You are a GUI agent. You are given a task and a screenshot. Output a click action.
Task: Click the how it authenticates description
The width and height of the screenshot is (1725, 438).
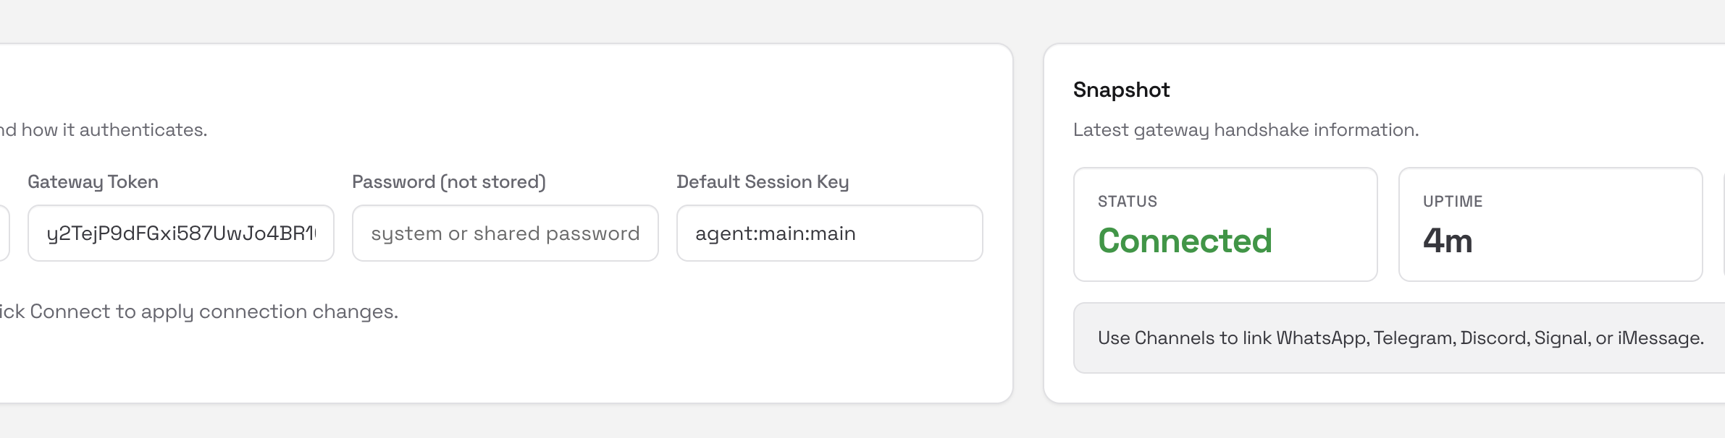(x=104, y=130)
